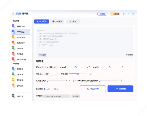Click the 0/10000 character counter

click(x=129, y=55)
